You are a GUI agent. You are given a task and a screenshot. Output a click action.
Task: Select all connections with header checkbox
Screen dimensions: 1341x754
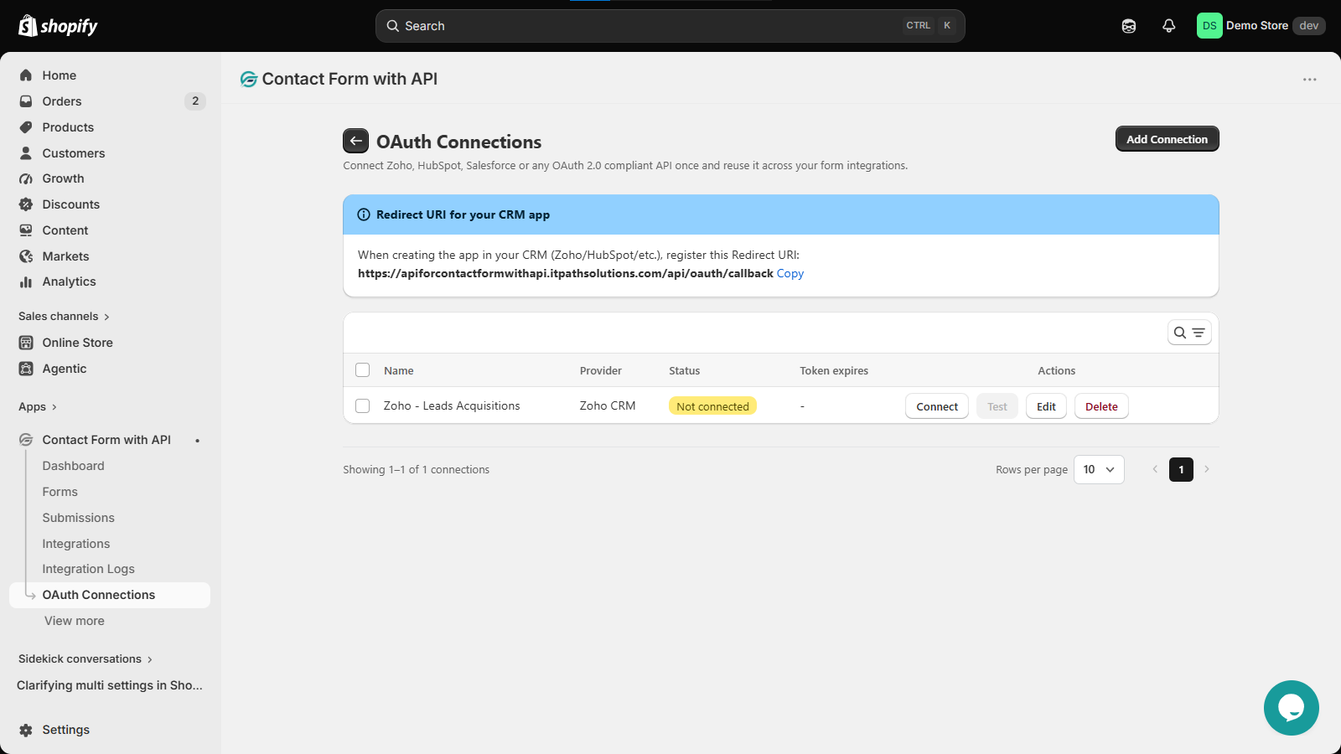click(362, 370)
